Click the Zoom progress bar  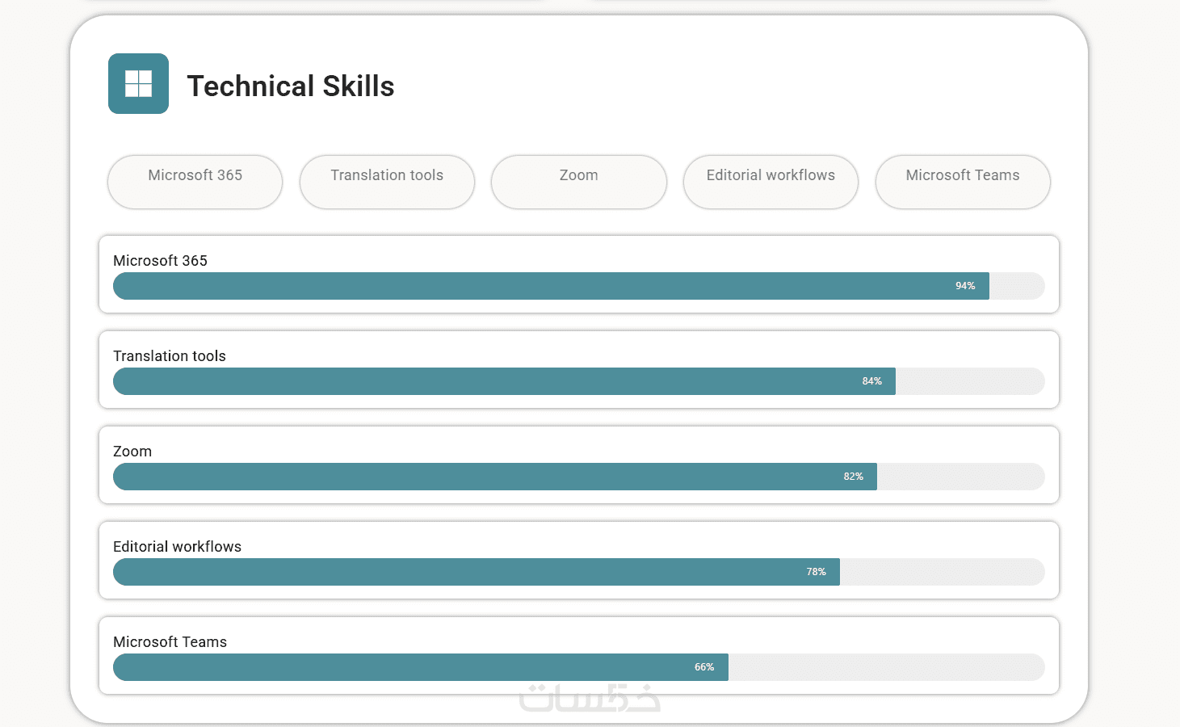[x=579, y=477]
